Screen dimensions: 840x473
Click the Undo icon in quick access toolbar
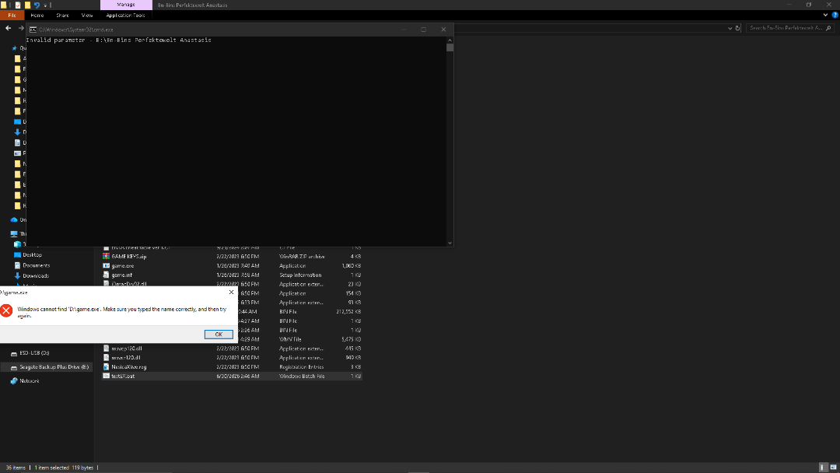[37, 5]
